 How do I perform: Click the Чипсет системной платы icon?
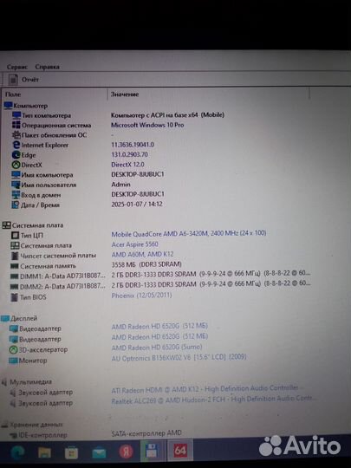click(15, 256)
